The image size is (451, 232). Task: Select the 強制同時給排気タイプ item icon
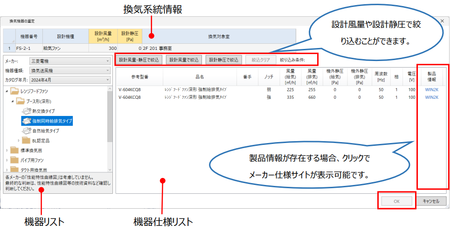[28, 121]
